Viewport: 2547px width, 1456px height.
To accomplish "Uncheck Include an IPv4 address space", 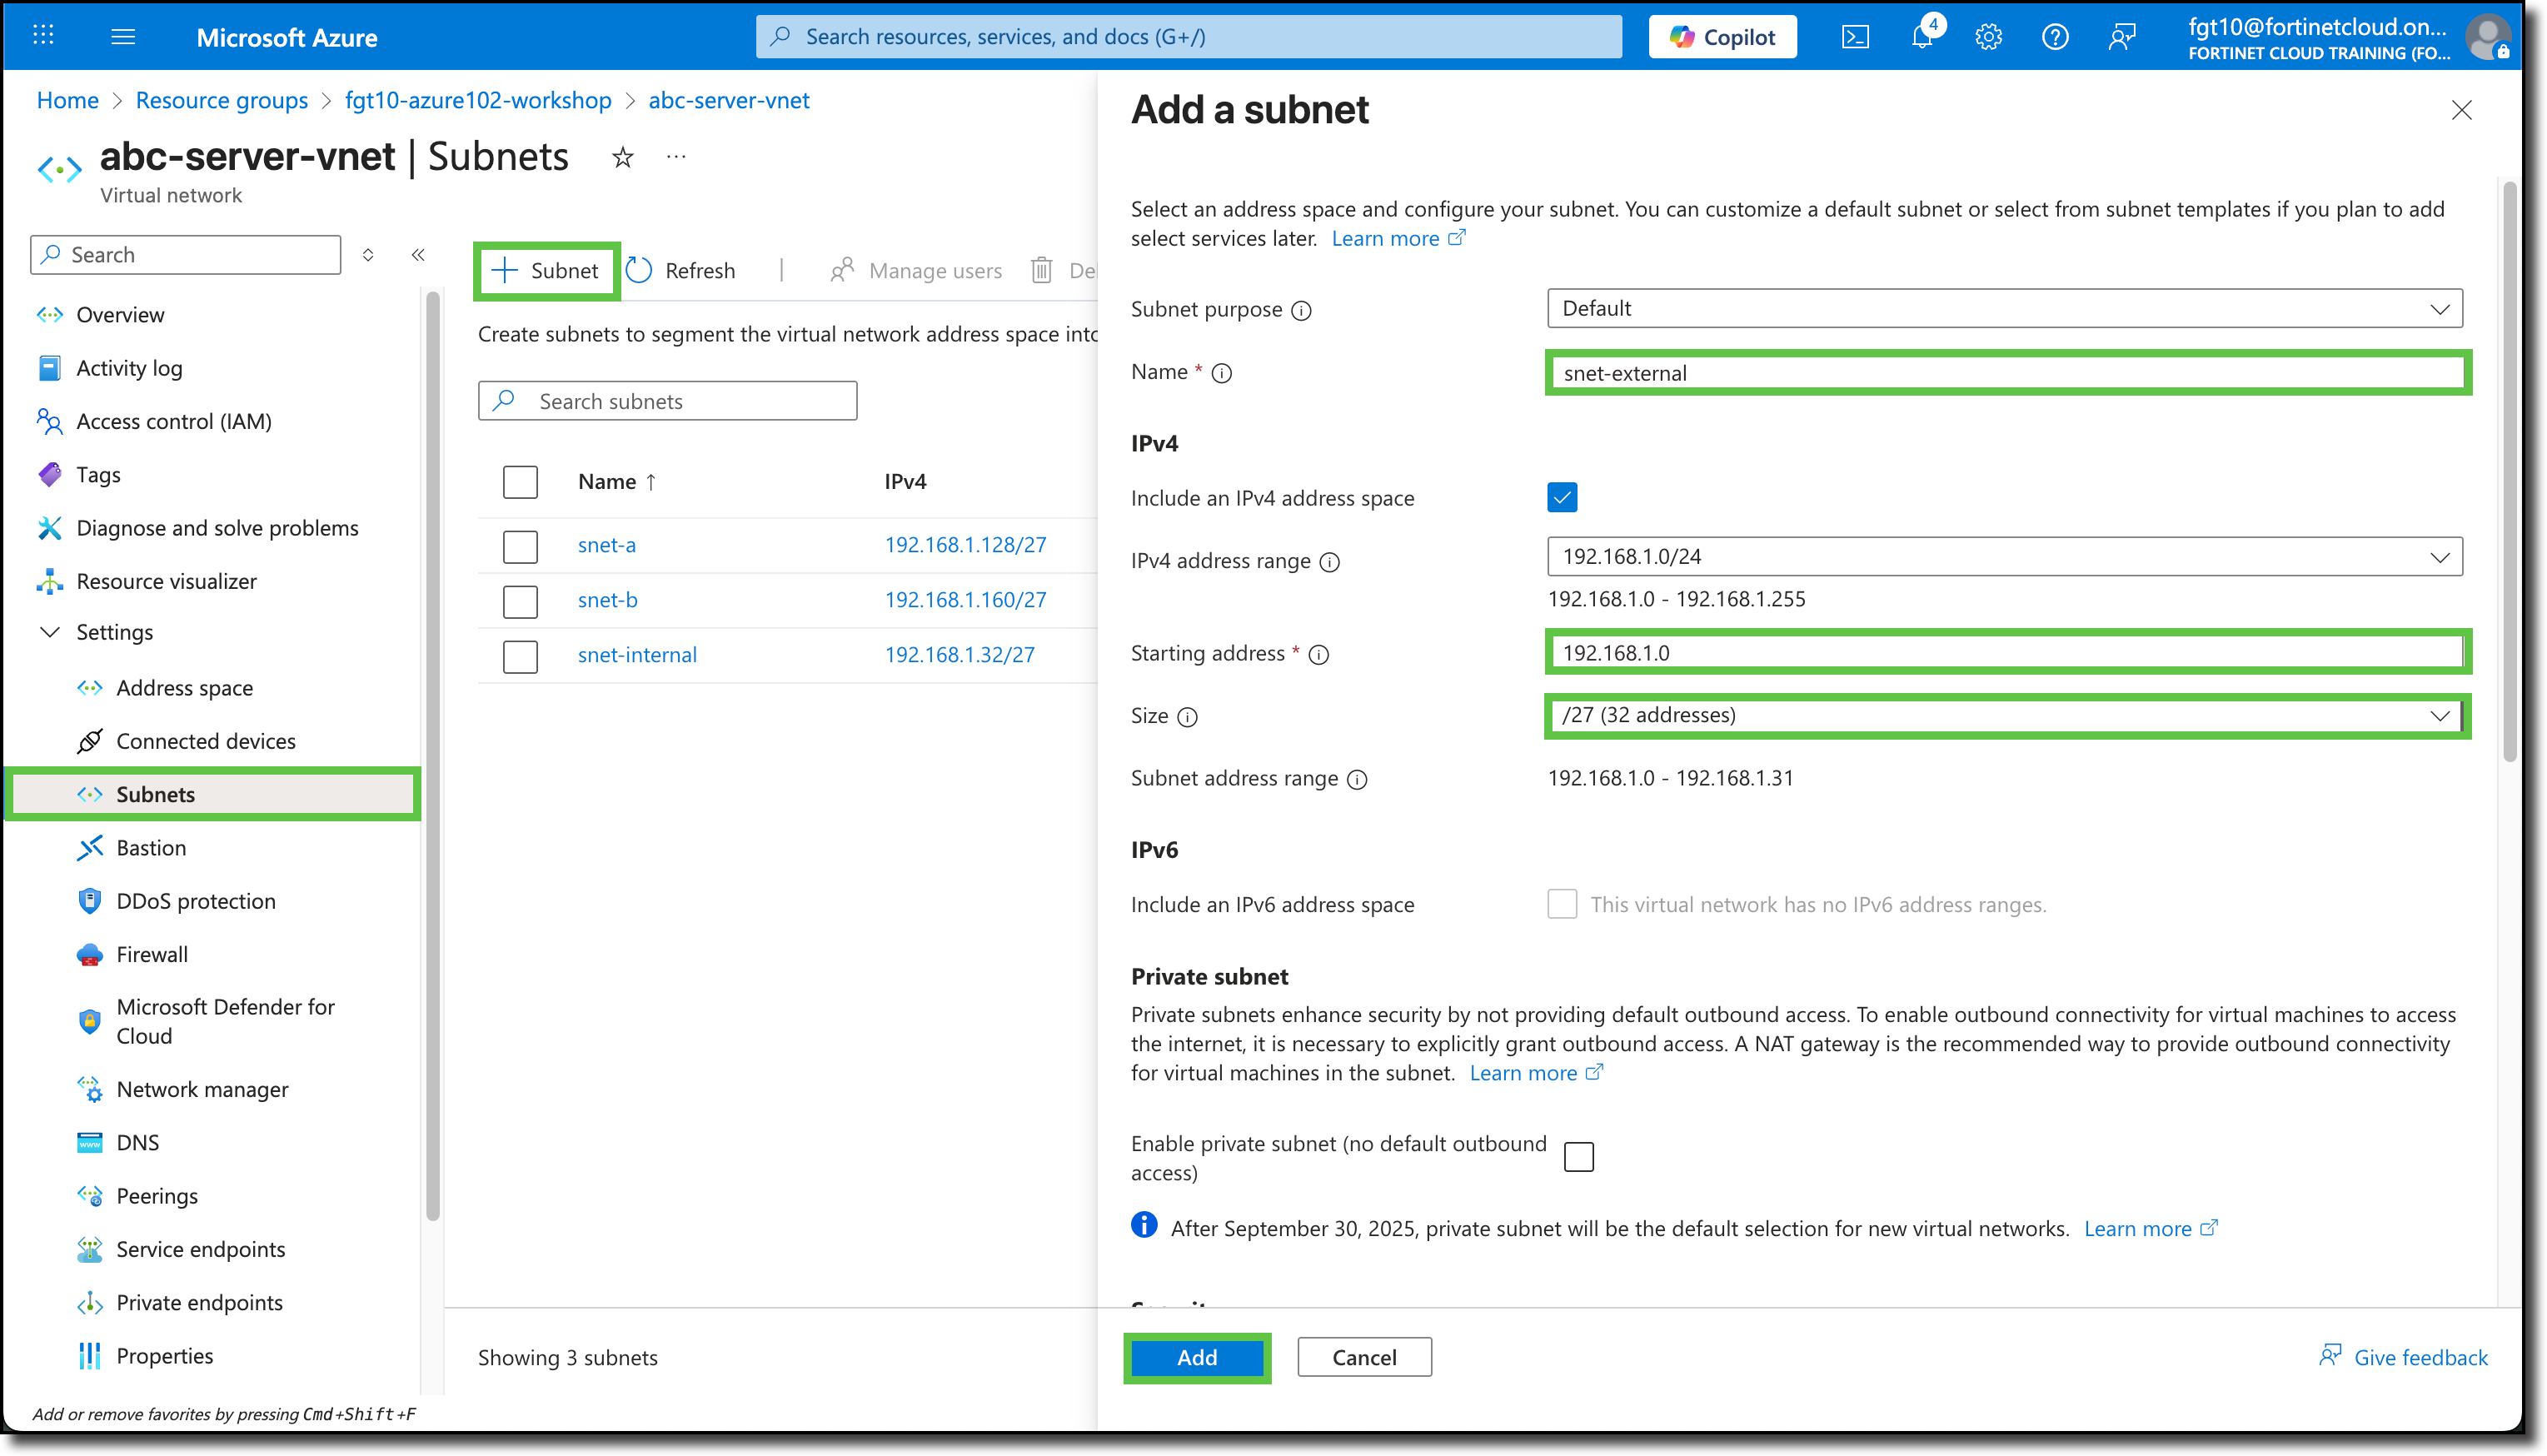I will (x=1562, y=497).
